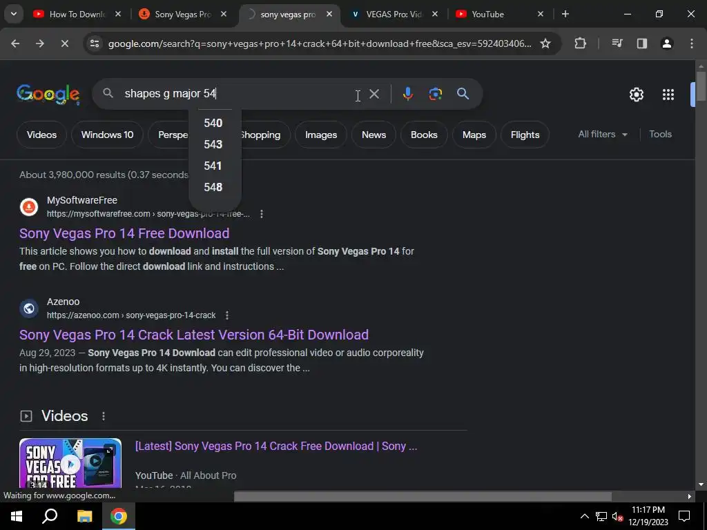Show hidden system tray icons

point(584,516)
